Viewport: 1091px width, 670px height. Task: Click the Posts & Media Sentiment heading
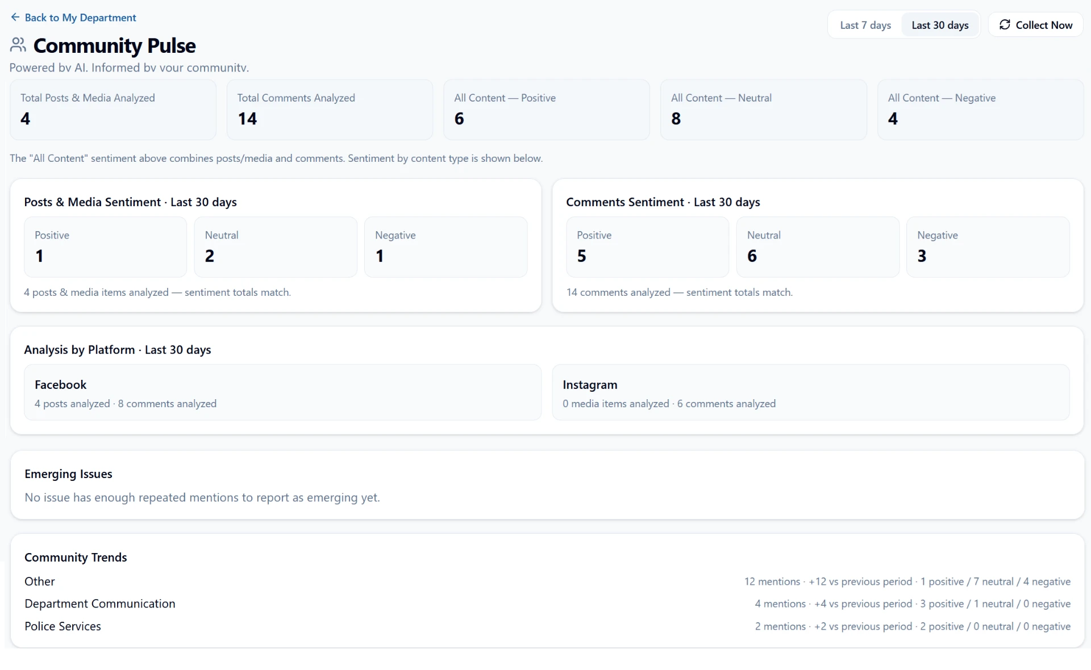(130, 202)
